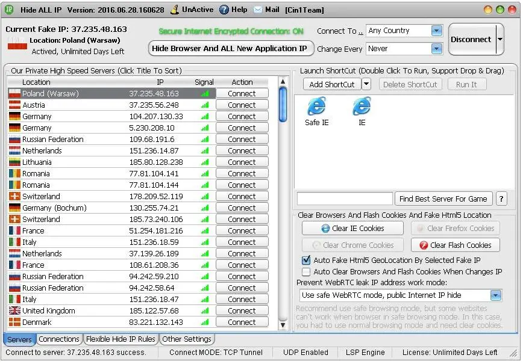Click the flag for Romania 77.81.104.141
Screen dimensions: 523x364
[x=14, y=173]
